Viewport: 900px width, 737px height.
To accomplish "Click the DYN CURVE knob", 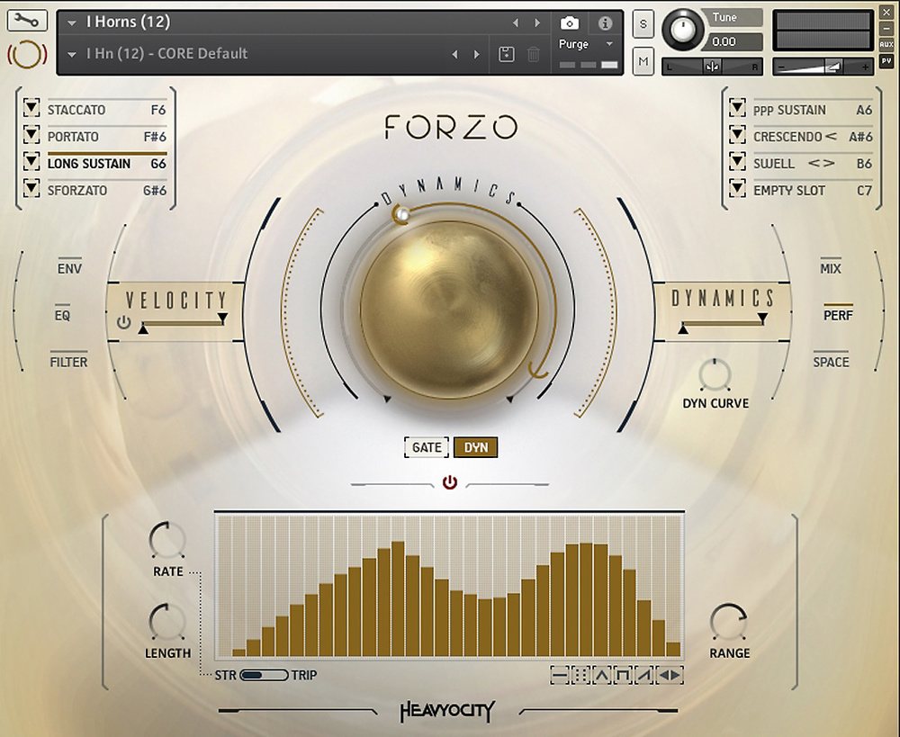I will pos(715,375).
